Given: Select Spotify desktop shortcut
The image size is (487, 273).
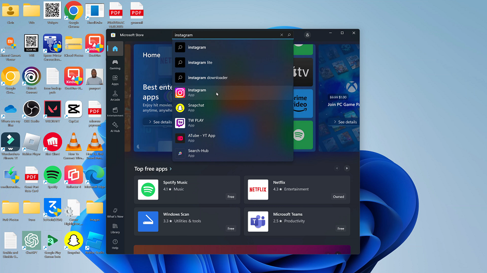Looking at the screenshot, I should click(52, 177).
